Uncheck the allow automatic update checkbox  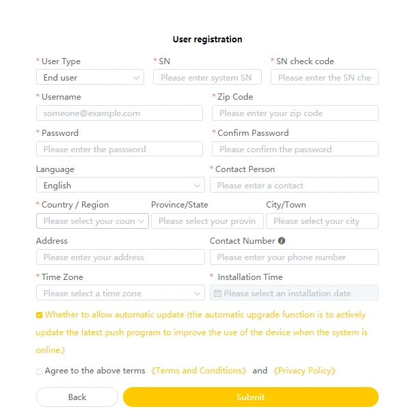[x=39, y=315]
